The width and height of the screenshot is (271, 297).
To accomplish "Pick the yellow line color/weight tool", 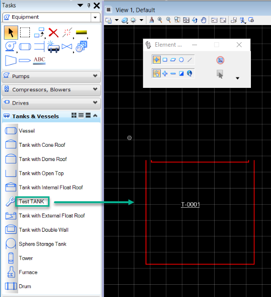I will coord(81,32).
